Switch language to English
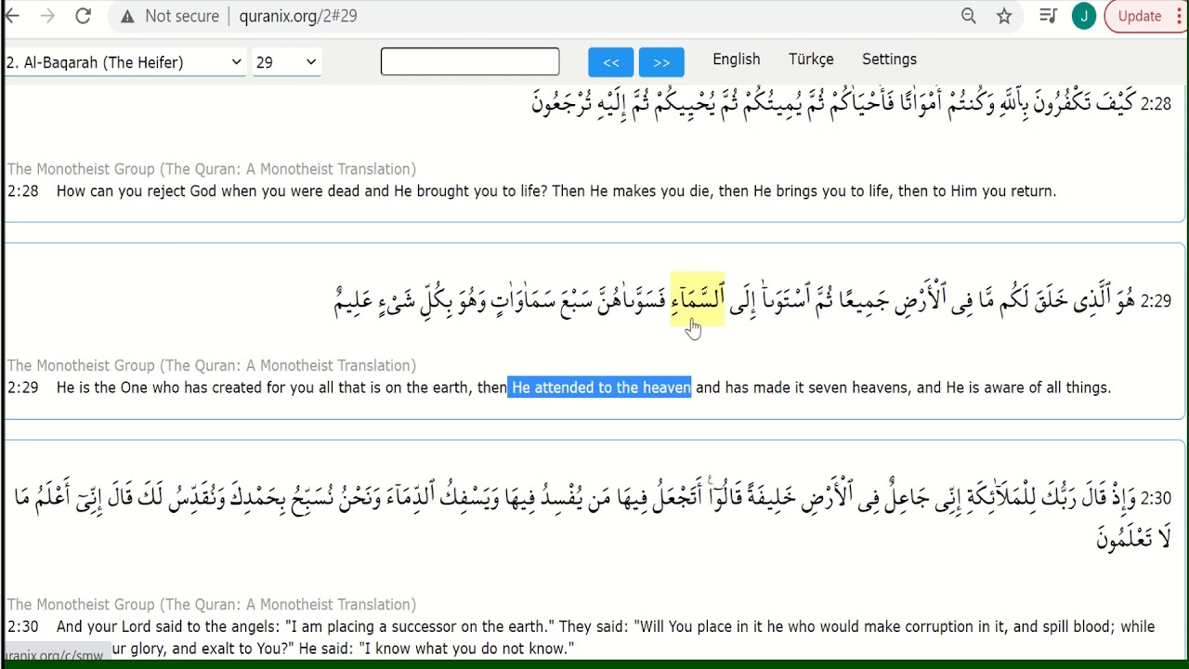Screen dimensions: 1189x669 (737, 59)
